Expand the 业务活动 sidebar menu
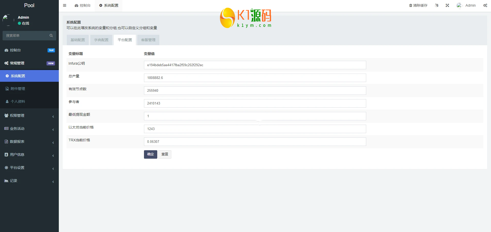This screenshot has height=232, width=491. pos(29,129)
